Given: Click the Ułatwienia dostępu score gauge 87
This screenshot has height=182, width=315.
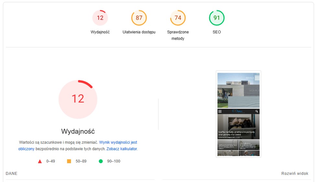Looking at the screenshot, I should [139, 18].
